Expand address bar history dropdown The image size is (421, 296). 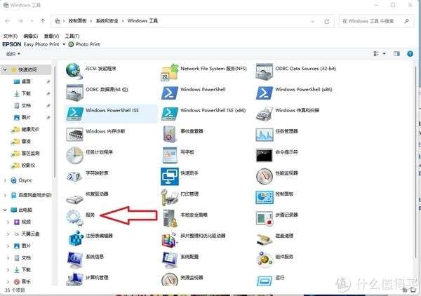[x=312, y=21]
